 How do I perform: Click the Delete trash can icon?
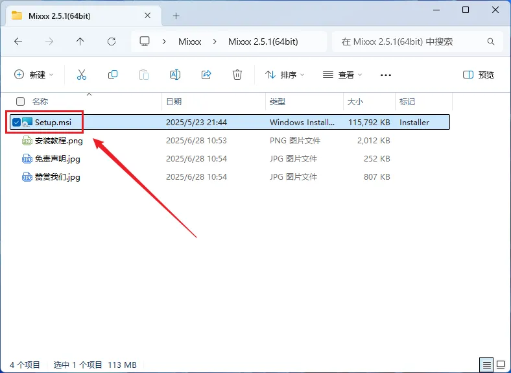(237, 75)
